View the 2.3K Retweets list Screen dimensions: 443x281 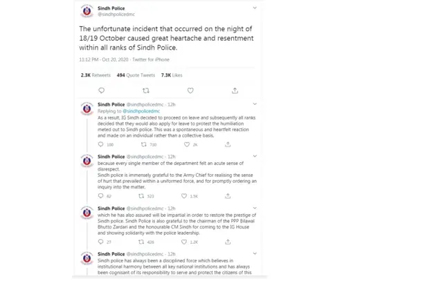click(96, 75)
